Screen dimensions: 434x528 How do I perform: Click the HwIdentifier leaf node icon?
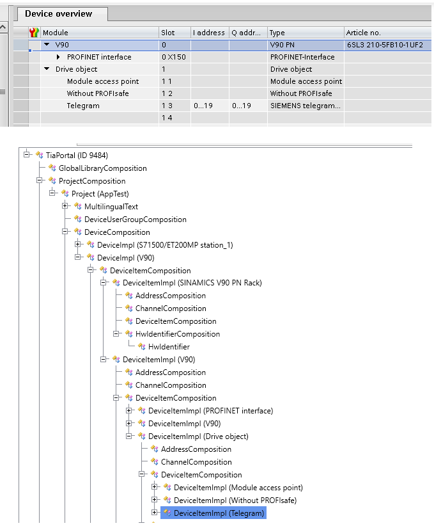click(x=142, y=346)
